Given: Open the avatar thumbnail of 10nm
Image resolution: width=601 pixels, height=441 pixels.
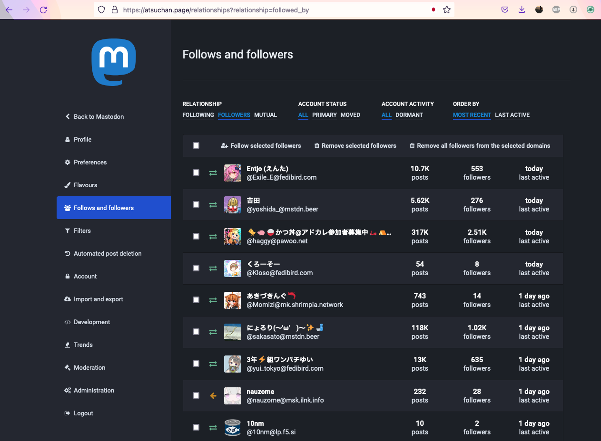Looking at the screenshot, I should point(233,427).
